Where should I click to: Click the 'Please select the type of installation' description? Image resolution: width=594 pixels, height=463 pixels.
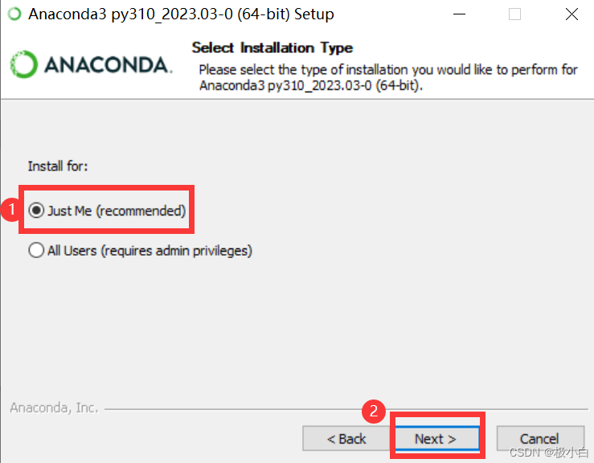tap(388, 77)
